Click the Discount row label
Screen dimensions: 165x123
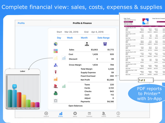click(73, 59)
